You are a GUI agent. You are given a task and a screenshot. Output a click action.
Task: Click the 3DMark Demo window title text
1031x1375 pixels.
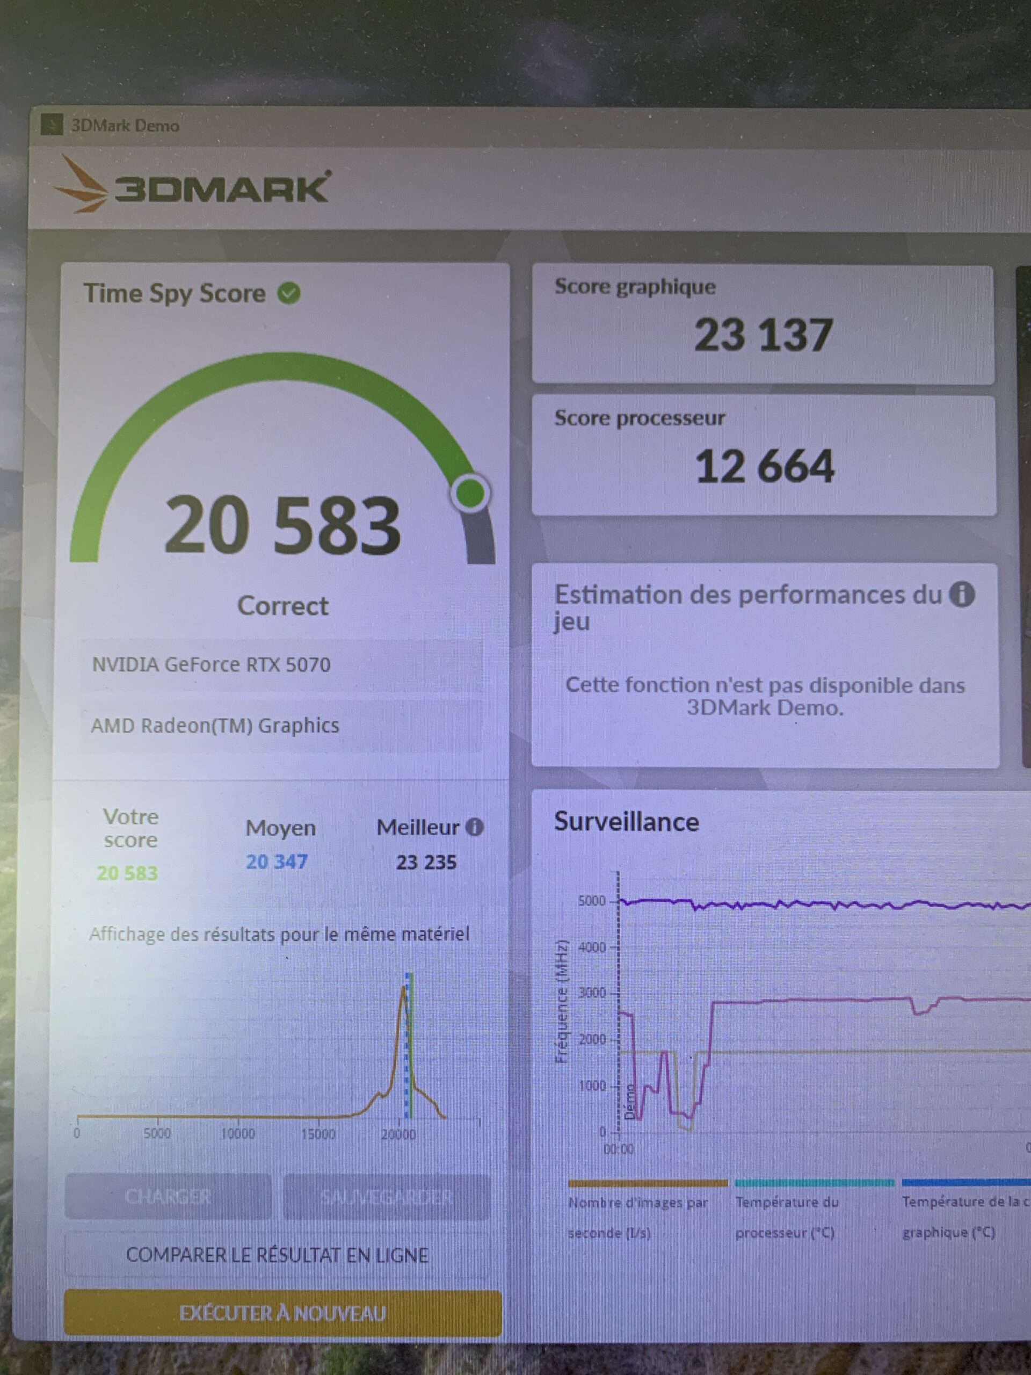[x=125, y=126]
